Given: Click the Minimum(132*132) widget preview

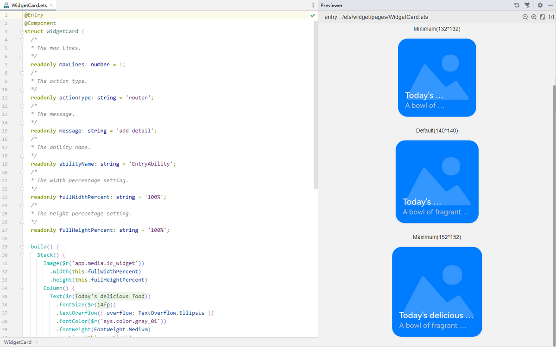Looking at the screenshot, I should pos(437,77).
